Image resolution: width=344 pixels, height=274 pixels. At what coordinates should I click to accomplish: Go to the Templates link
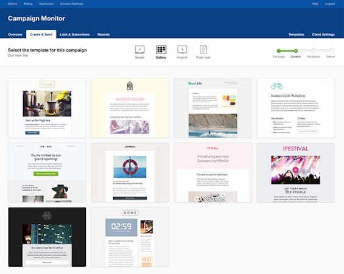click(297, 35)
